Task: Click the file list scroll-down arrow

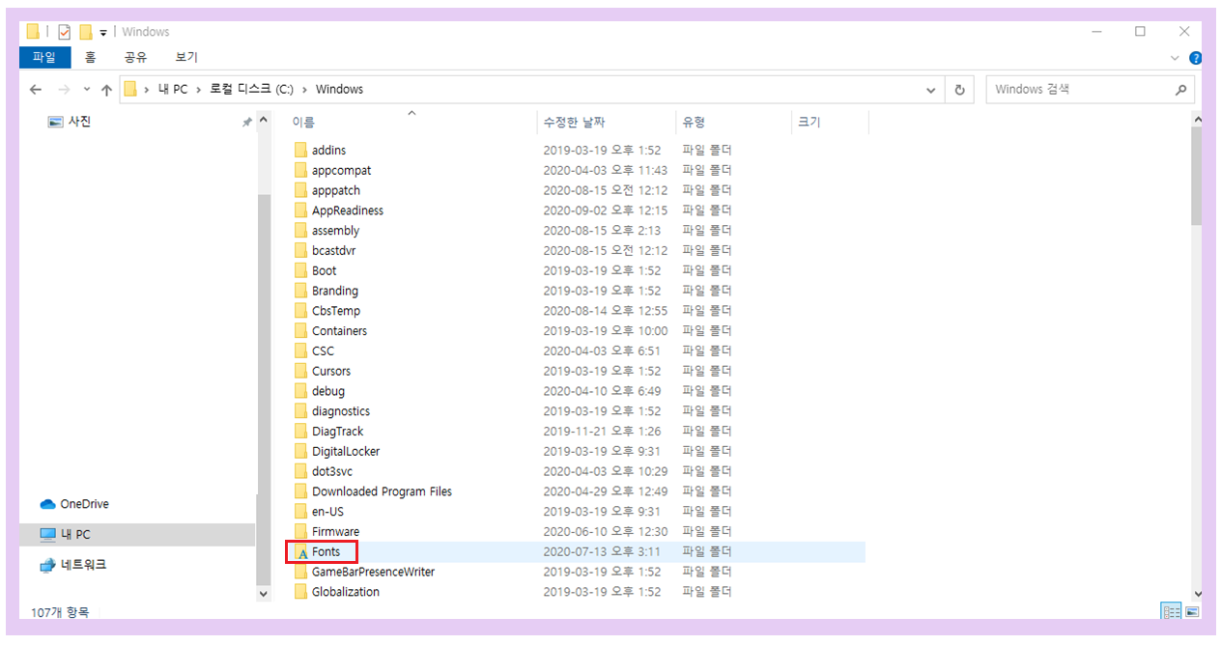Action: tap(1197, 594)
